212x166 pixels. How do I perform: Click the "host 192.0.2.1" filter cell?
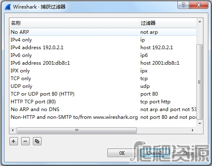[x=157, y=48]
